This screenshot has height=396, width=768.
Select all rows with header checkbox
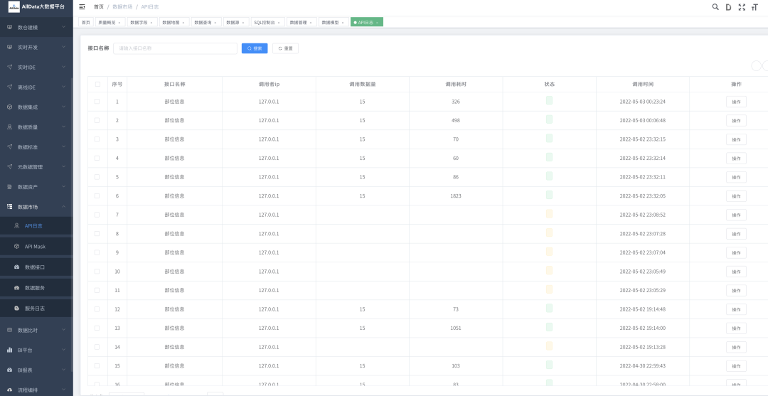point(97,84)
